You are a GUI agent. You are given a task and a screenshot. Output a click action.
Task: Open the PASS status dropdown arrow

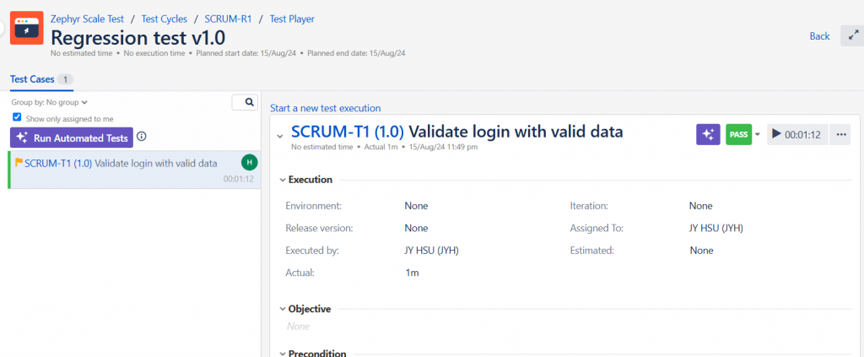[757, 134]
